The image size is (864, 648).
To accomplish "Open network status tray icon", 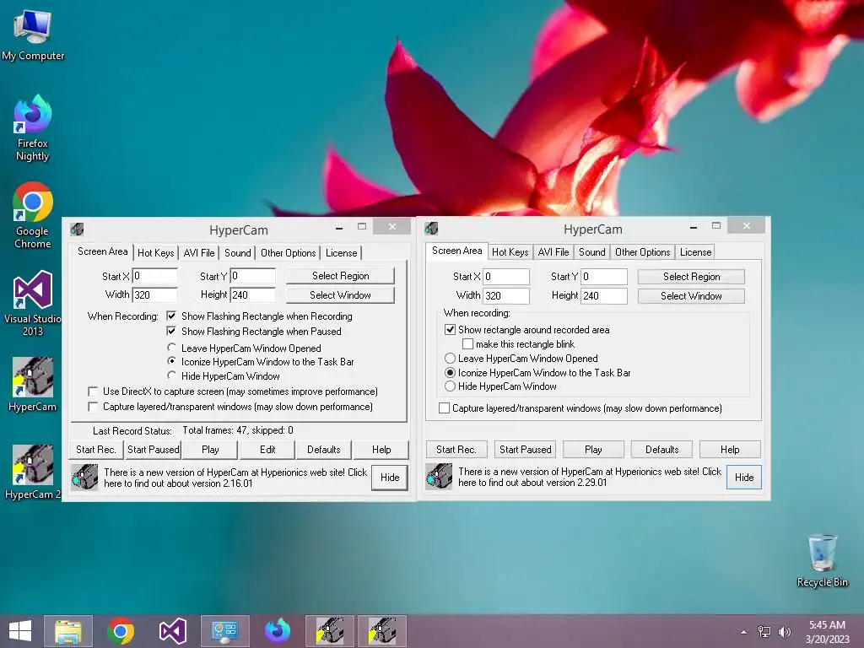I will click(x=764, y=632).
